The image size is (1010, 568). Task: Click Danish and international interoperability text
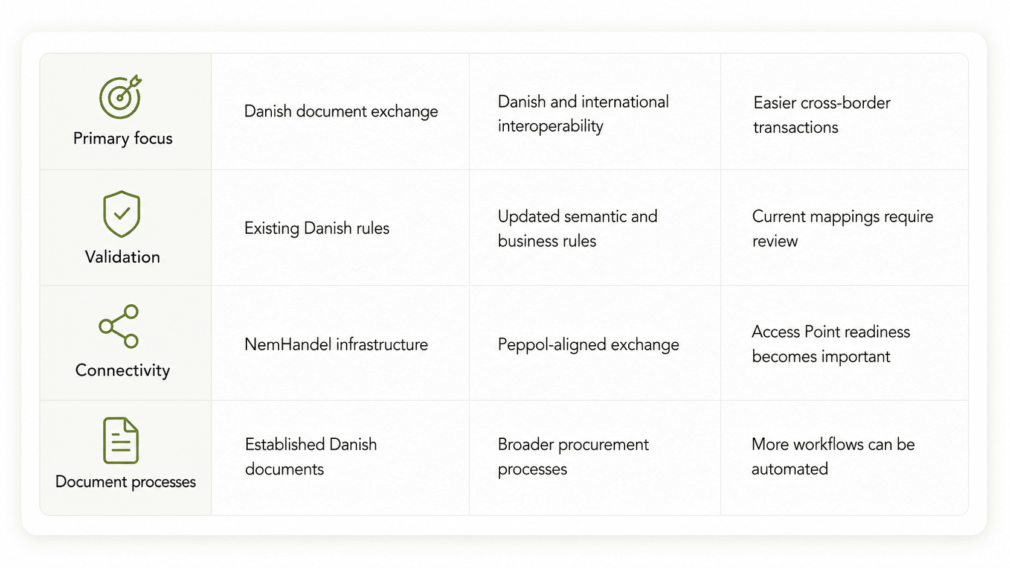(x=583, y=113)
